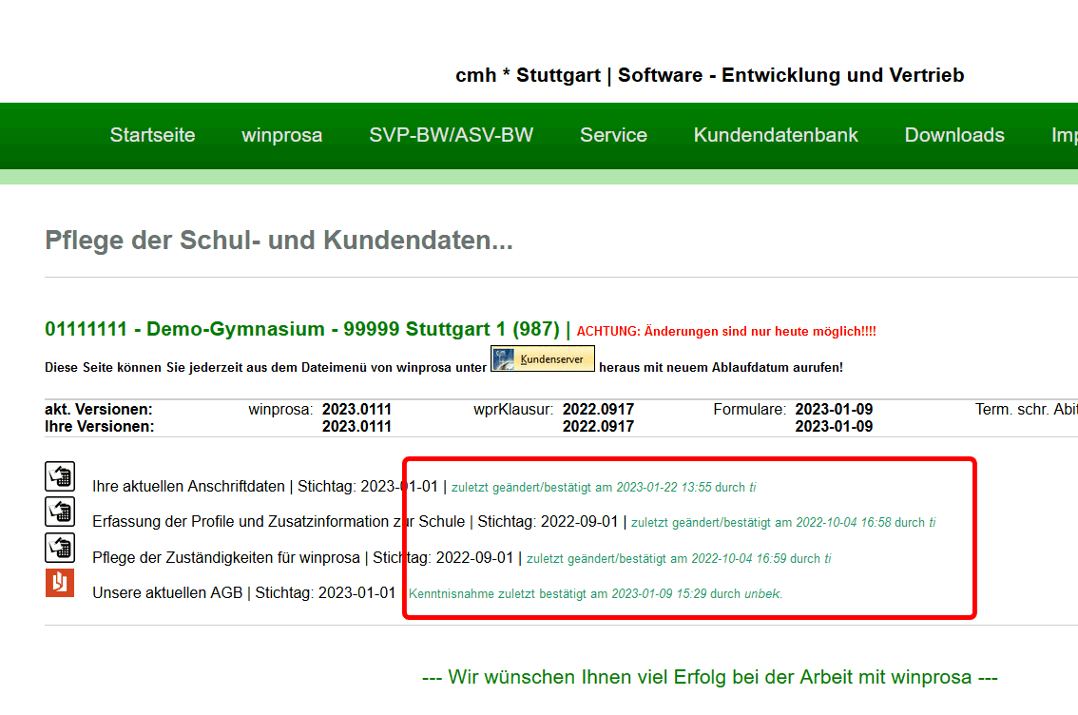Viewport: 1078px width, 715px height.
Task: Click the cmh Stuttgart site title
Action: 709,75
